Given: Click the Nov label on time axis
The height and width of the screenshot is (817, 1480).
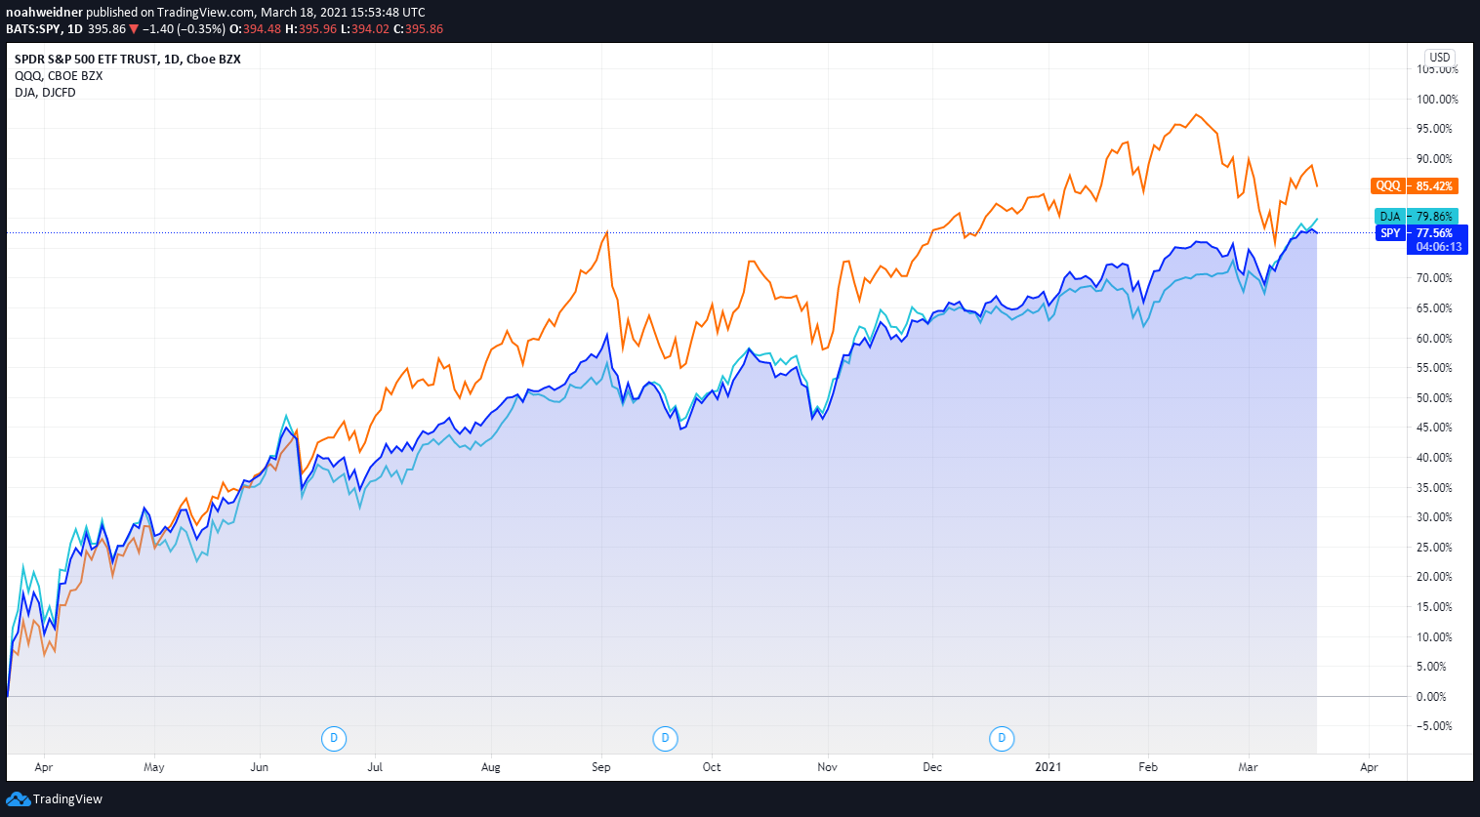Looking at the screenshot, I should (x=827, y=767).
